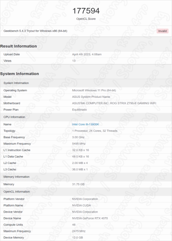172x241 pixels.
Task: Select '48.0 KB x 16' data cache value
Action: (x=80, y=157)
